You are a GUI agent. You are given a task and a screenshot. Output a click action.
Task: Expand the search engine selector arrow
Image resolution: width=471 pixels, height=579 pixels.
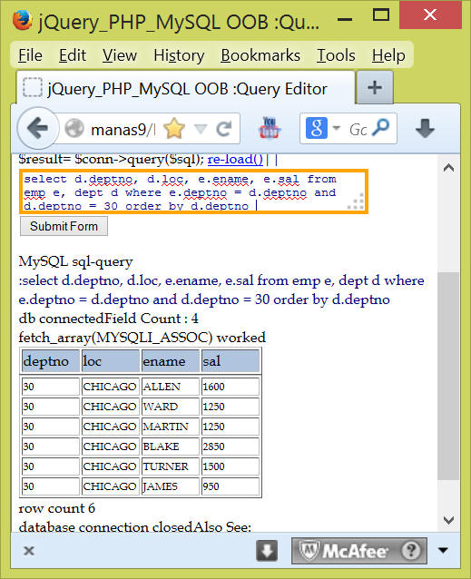pos(337,128)
